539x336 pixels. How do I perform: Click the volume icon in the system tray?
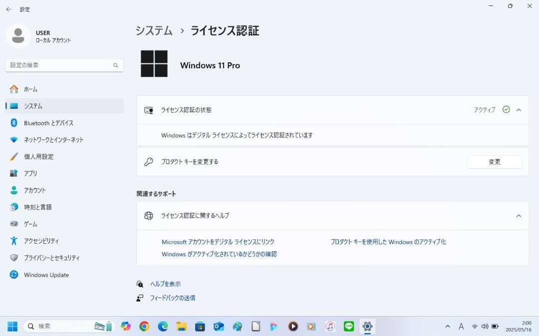coord(484,327)
